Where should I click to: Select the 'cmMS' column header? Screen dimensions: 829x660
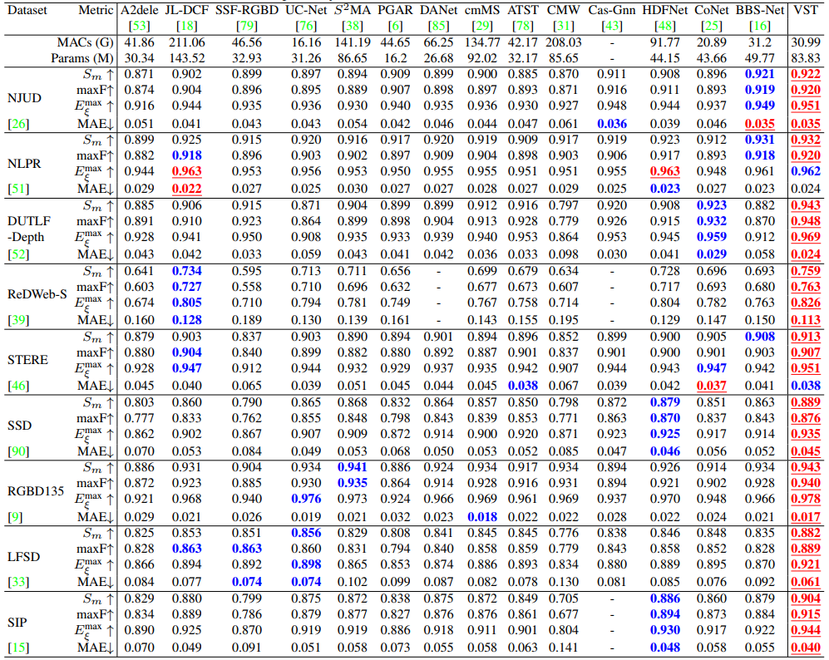(x=482, y=10)
